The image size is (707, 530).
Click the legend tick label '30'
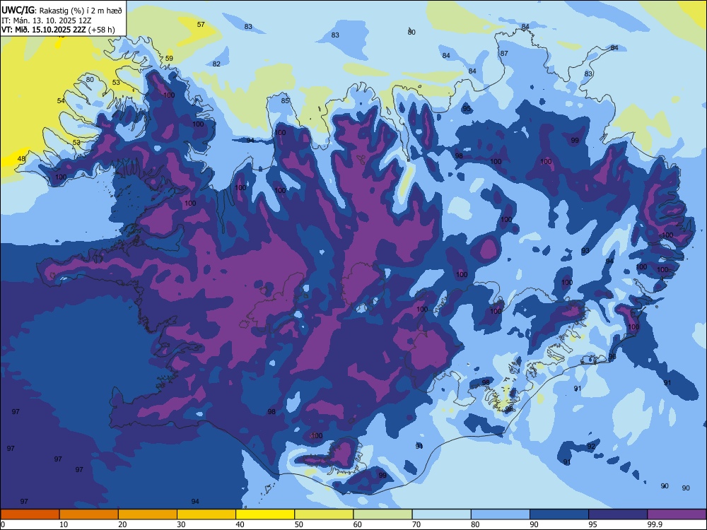tap(181, 524)
